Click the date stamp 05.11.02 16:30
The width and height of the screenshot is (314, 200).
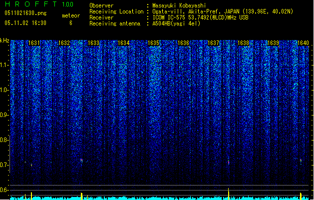pos(25,22)
